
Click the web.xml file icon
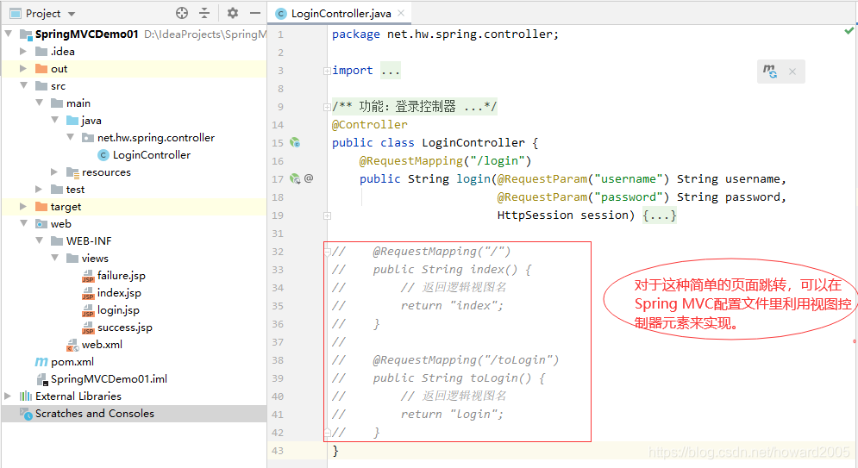click(x=72, y=345)
